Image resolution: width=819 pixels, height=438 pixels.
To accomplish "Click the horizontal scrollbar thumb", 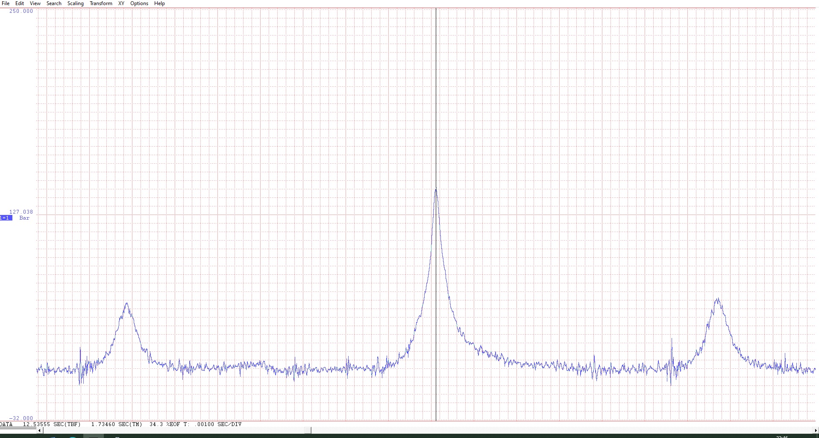I will coord(308,430).
